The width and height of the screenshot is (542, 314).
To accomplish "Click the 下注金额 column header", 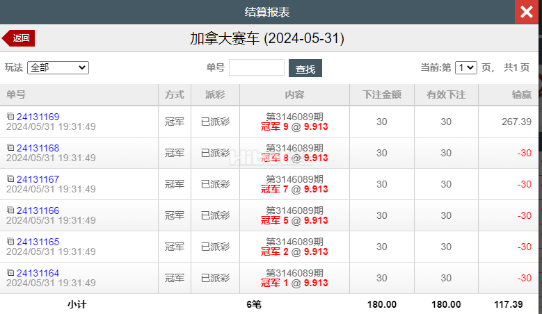I will pos(382,94).
